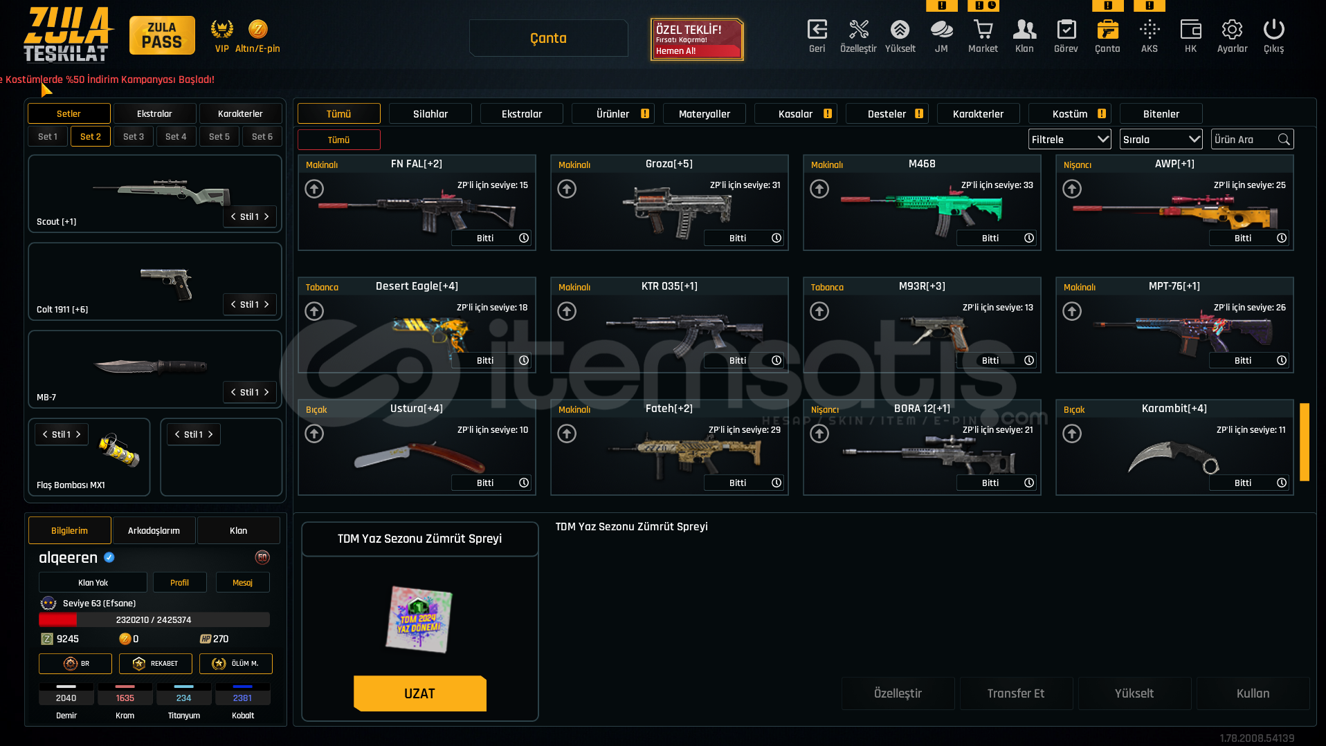
Task: Open the Profil button
Action: point(180,583)
